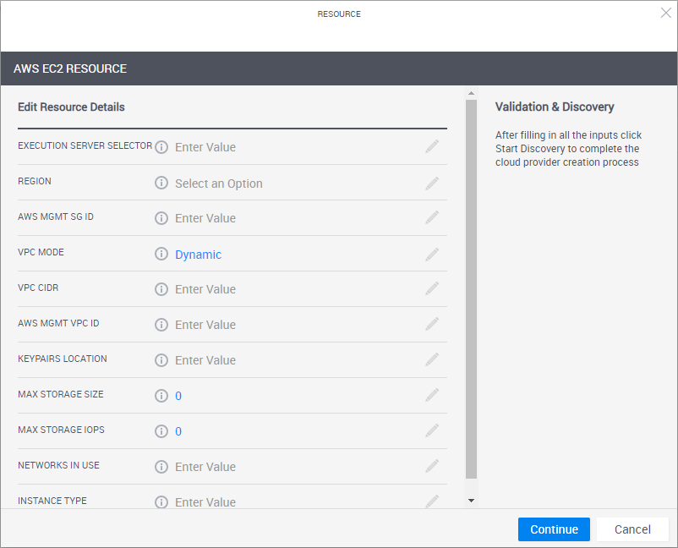
Task: Edit Keypairs Location using pencil icon
Action: pyautogui.click(x=432, y=360)
